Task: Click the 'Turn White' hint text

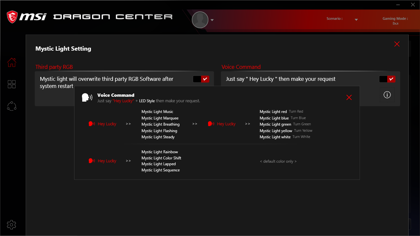Action: 301,137
